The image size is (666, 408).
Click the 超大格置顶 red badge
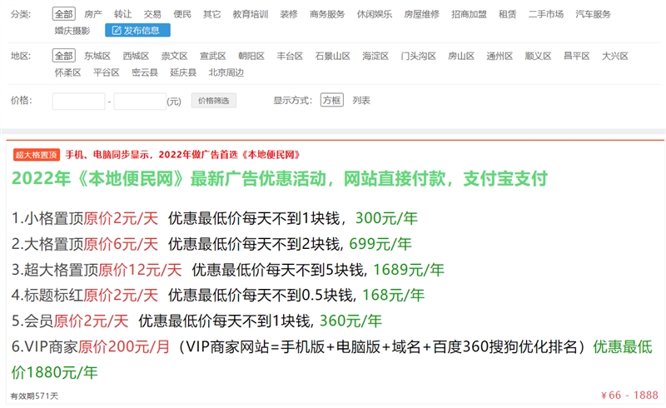coord(36,155)
